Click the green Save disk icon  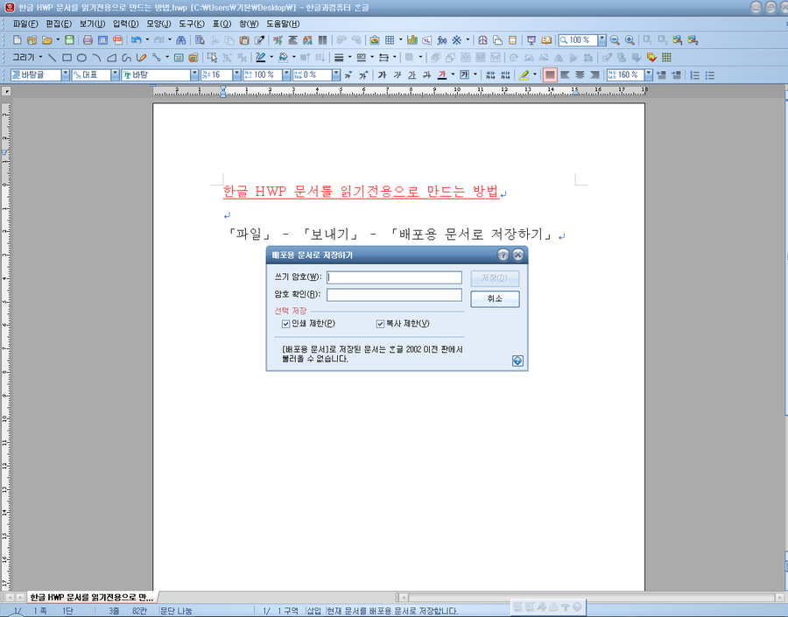click(x=69, y=39)
